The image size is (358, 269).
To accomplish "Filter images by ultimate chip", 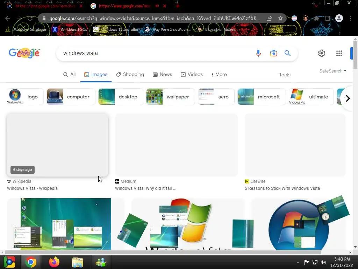I will click(312, 97).
